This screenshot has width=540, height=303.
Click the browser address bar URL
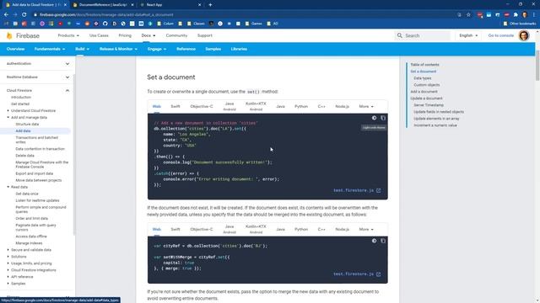[x=106, y=15]
